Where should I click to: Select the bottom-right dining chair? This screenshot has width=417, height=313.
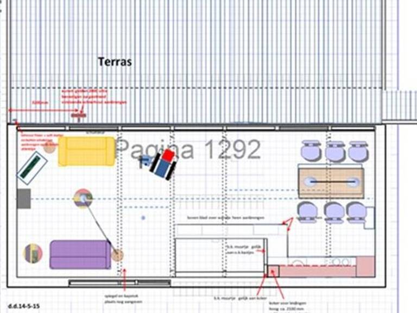[x=356, y=212]
